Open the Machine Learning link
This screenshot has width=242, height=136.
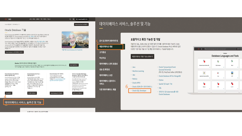point(138,71)
